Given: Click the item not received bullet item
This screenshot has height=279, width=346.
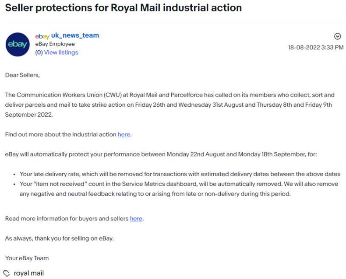Looking at the screenshot, I should coord(179,189).
